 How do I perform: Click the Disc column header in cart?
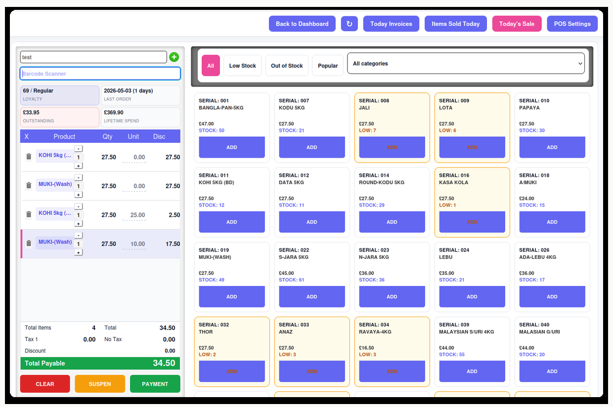[159, 136]
